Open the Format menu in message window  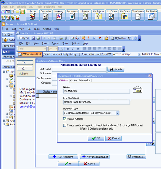55,43
